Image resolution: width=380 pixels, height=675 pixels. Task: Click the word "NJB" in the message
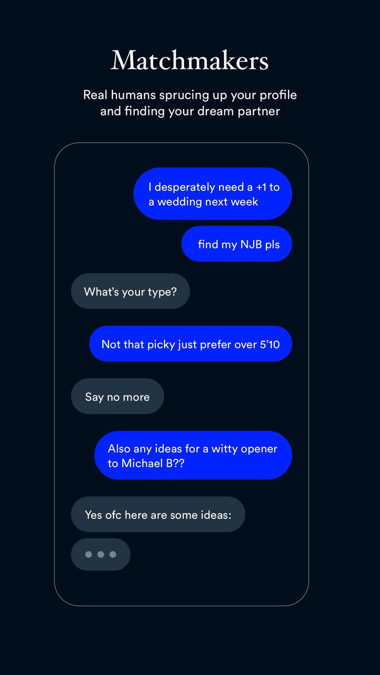click(251, 244)
